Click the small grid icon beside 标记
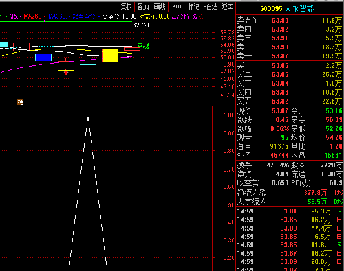Screen dimensions: 344x271 (x=177, y=7)
